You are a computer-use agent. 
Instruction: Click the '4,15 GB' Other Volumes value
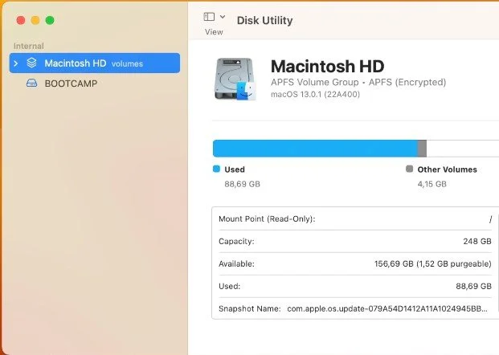[x=432, y=184]
